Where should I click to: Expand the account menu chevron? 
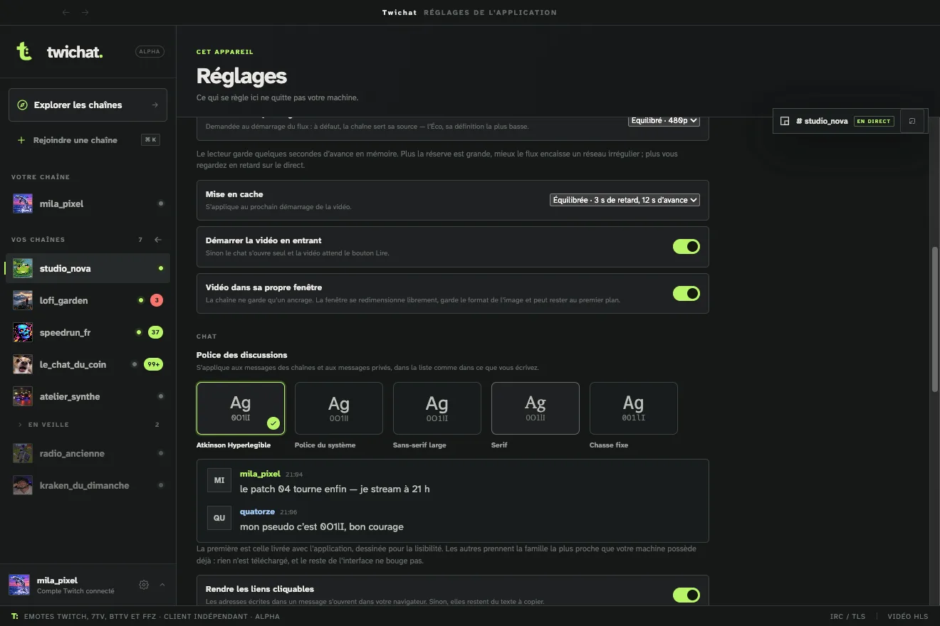click(162, 585)
